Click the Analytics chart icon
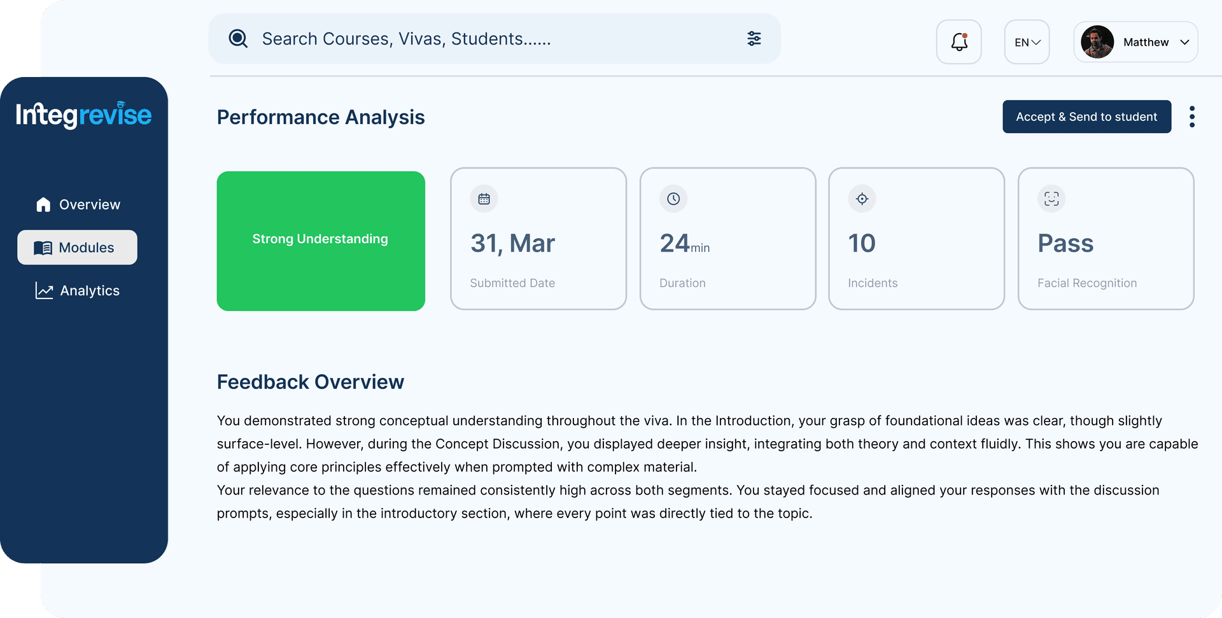This screenshot has height=618, width=1222. pos(43,290)
